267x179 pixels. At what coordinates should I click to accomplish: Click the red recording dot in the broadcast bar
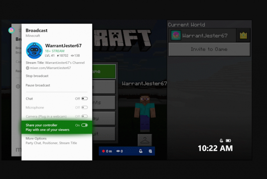[103, 151]
